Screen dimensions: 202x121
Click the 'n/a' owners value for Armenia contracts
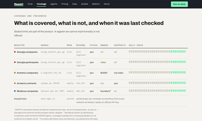(102, 83)
